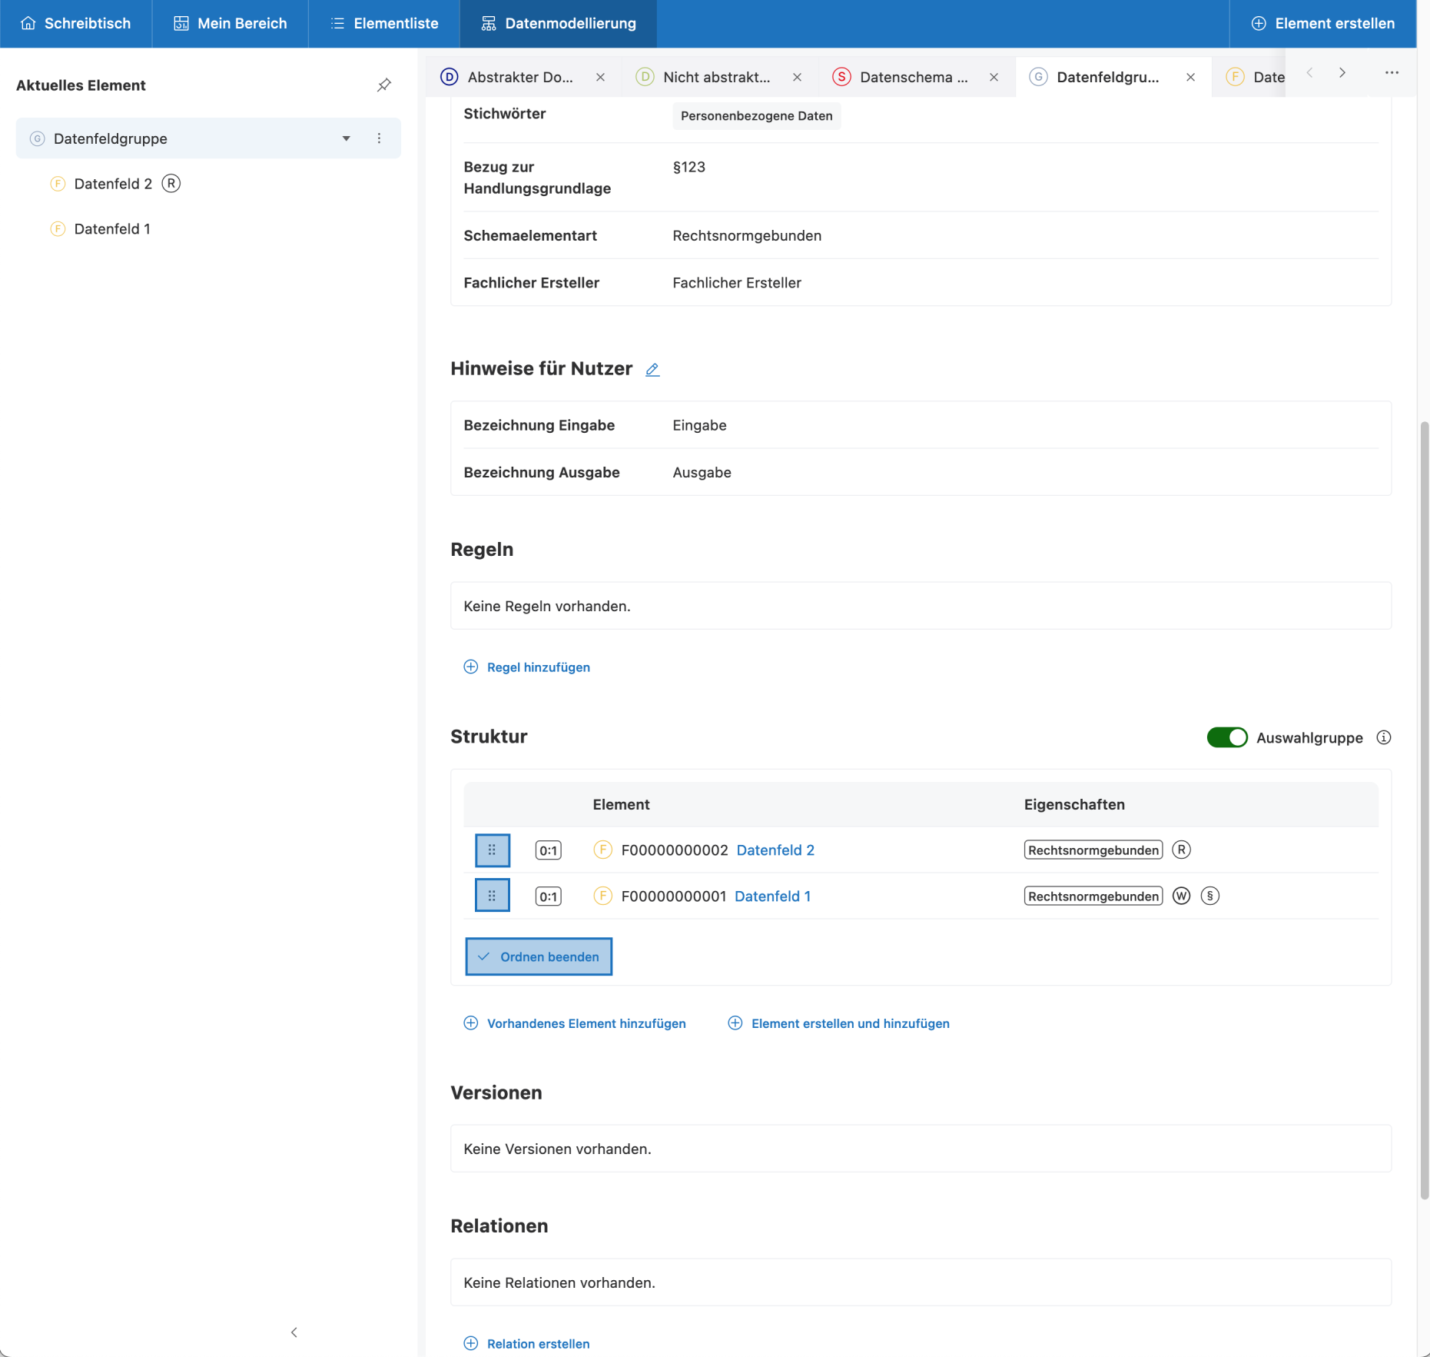Click the info icon beside Auswahlgruppe

coord(1383,737)
